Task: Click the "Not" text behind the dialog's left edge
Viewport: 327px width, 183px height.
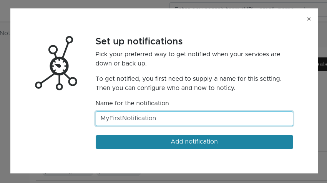Action: (5, 33)
